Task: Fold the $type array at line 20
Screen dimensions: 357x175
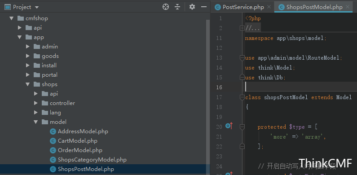Action: (x=242, y=127)
